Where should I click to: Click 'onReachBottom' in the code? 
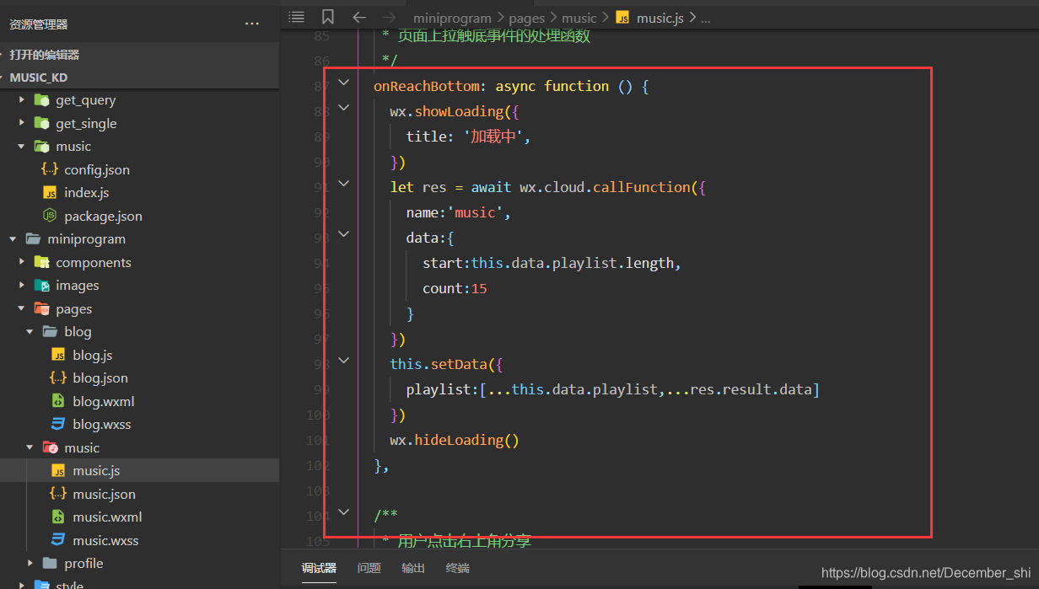click(426, 86)
